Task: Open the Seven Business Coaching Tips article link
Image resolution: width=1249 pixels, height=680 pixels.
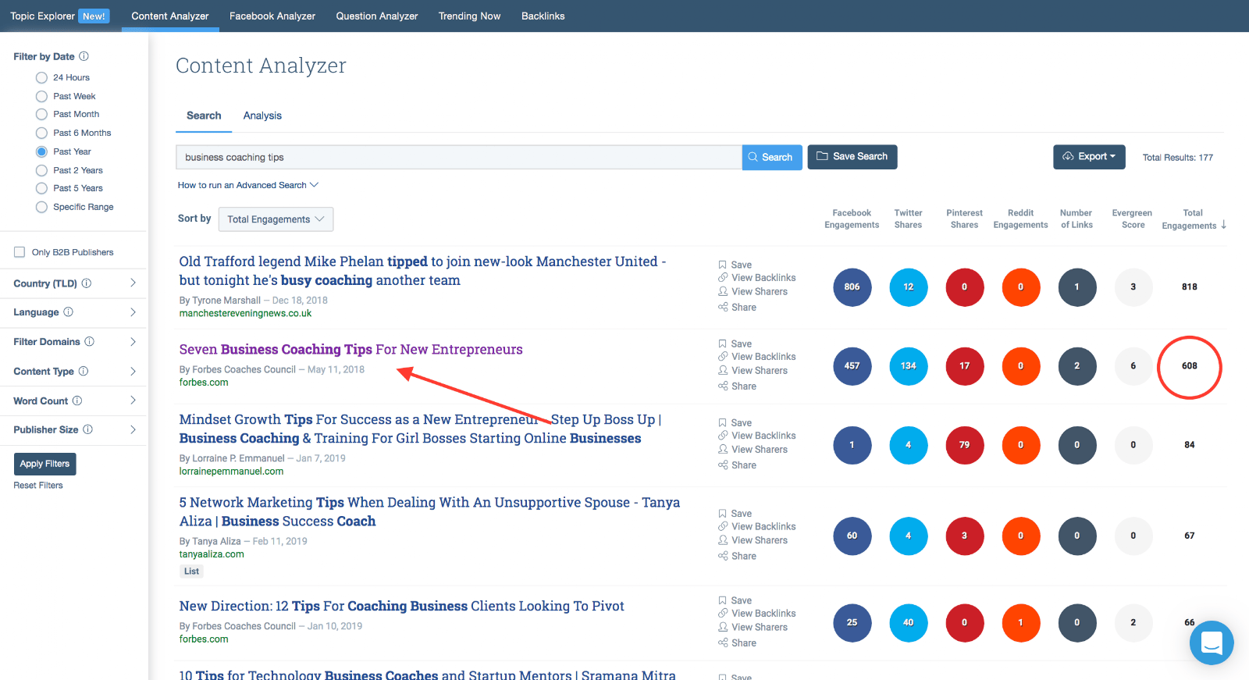Action: pos(351,350)
